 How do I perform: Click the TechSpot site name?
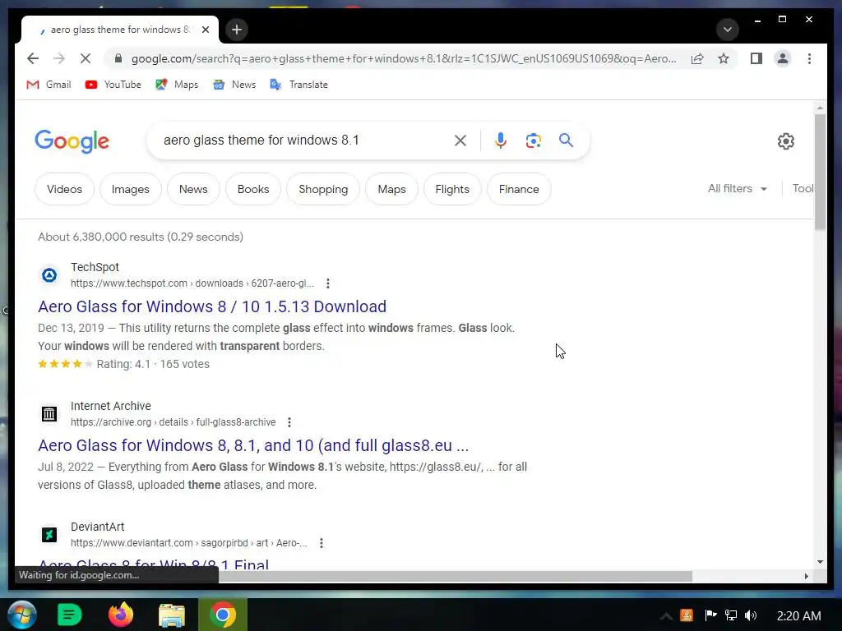click(x=95, y=267)
